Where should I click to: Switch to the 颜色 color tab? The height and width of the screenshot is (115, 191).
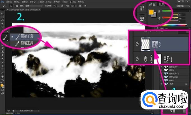[x=152, y=4]
